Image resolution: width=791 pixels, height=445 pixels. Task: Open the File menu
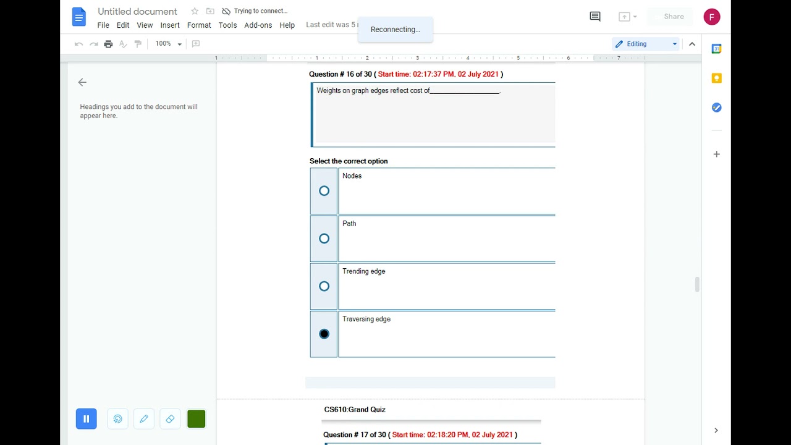coord(103,25)
